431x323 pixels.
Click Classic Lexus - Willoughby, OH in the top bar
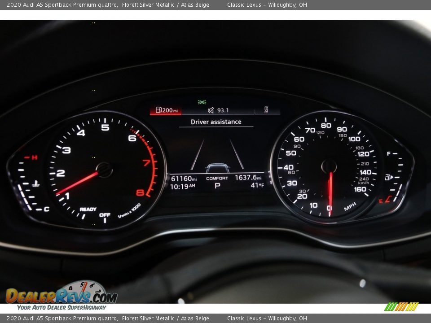(x=267, y=4)
